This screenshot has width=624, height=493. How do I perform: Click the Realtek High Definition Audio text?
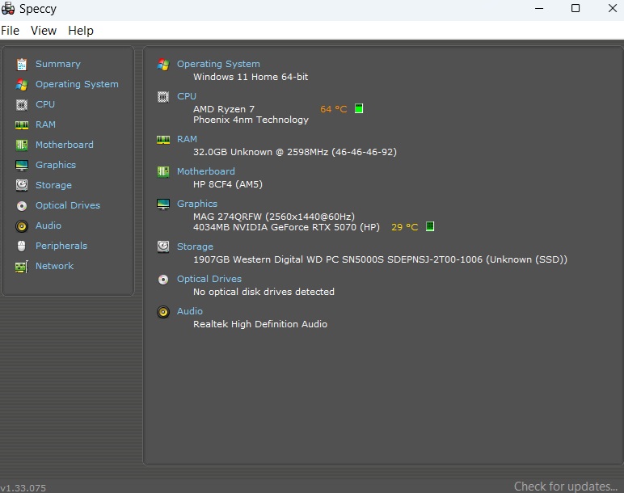260,324
